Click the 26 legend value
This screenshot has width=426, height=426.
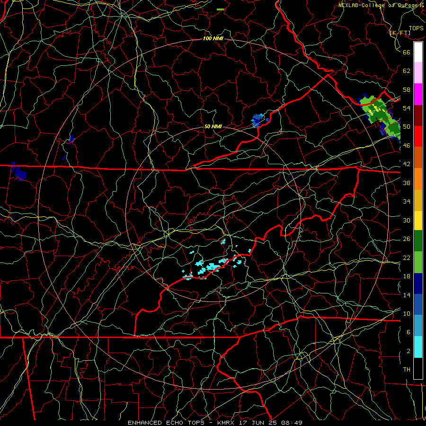coord(407,239)
